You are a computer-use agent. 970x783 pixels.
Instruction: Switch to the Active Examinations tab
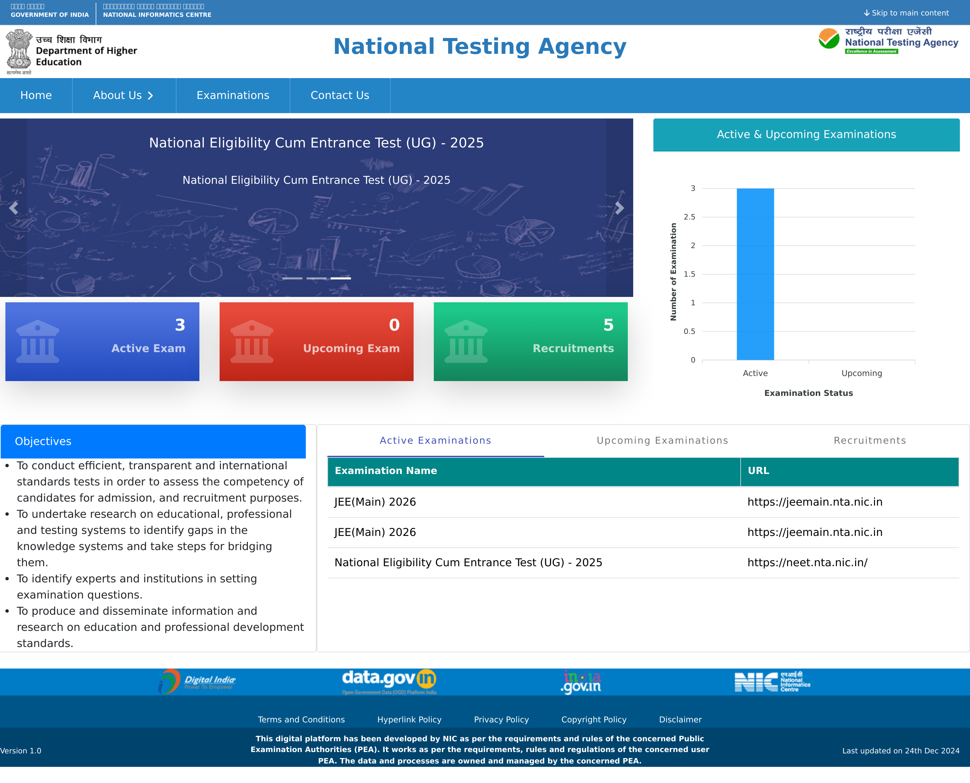pyautogui.click(x=435, y=441)
